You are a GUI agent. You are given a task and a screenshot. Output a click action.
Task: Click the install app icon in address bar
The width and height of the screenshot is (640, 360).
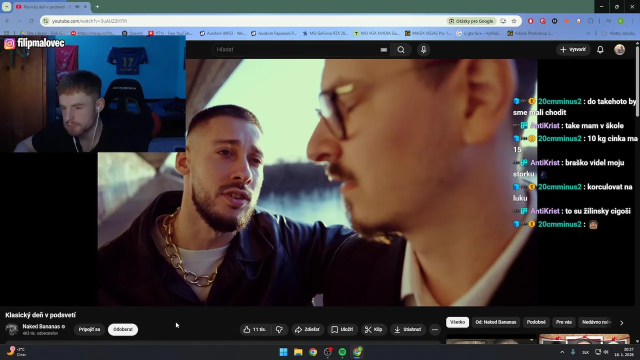point(503,21)
